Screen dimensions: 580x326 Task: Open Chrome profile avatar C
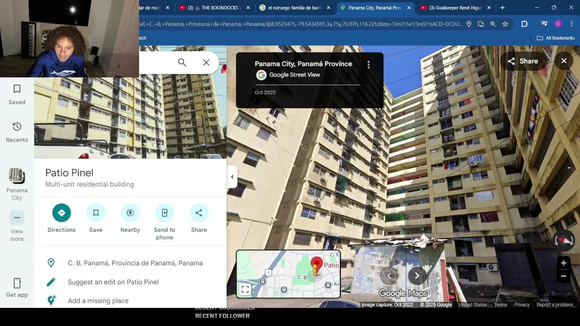(x=558, y=24)
